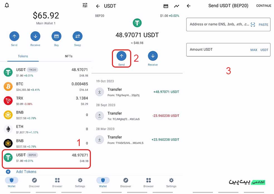Tap the buy card icon on USDT header
The width and height of the screenshot is (274, 194).
(166, 6)
